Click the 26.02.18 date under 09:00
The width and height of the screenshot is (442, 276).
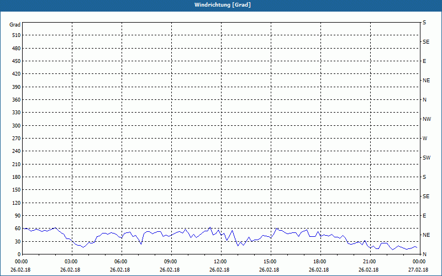[170, 270]
